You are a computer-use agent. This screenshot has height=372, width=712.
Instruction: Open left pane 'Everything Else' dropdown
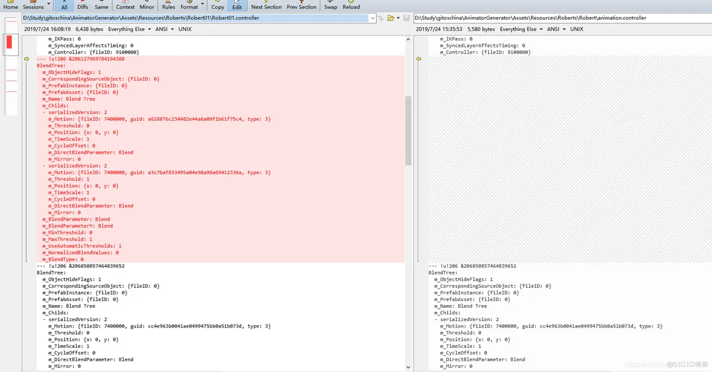129,29
